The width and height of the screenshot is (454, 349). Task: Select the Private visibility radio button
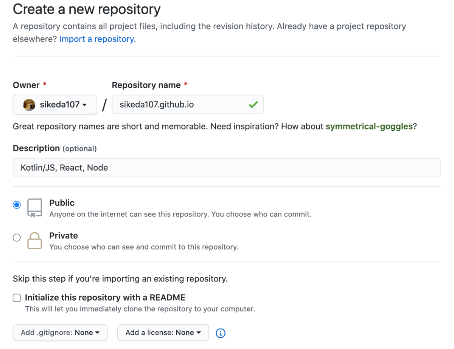16,238
